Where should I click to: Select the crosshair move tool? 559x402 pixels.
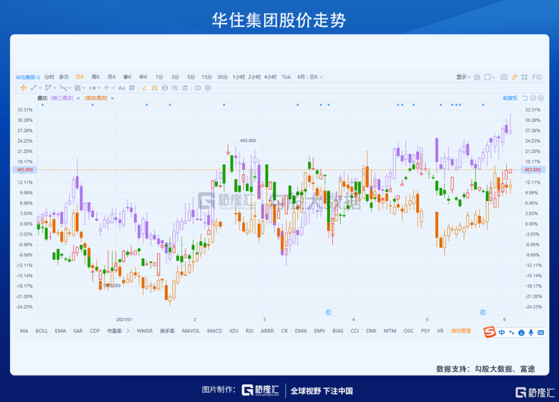23,88
